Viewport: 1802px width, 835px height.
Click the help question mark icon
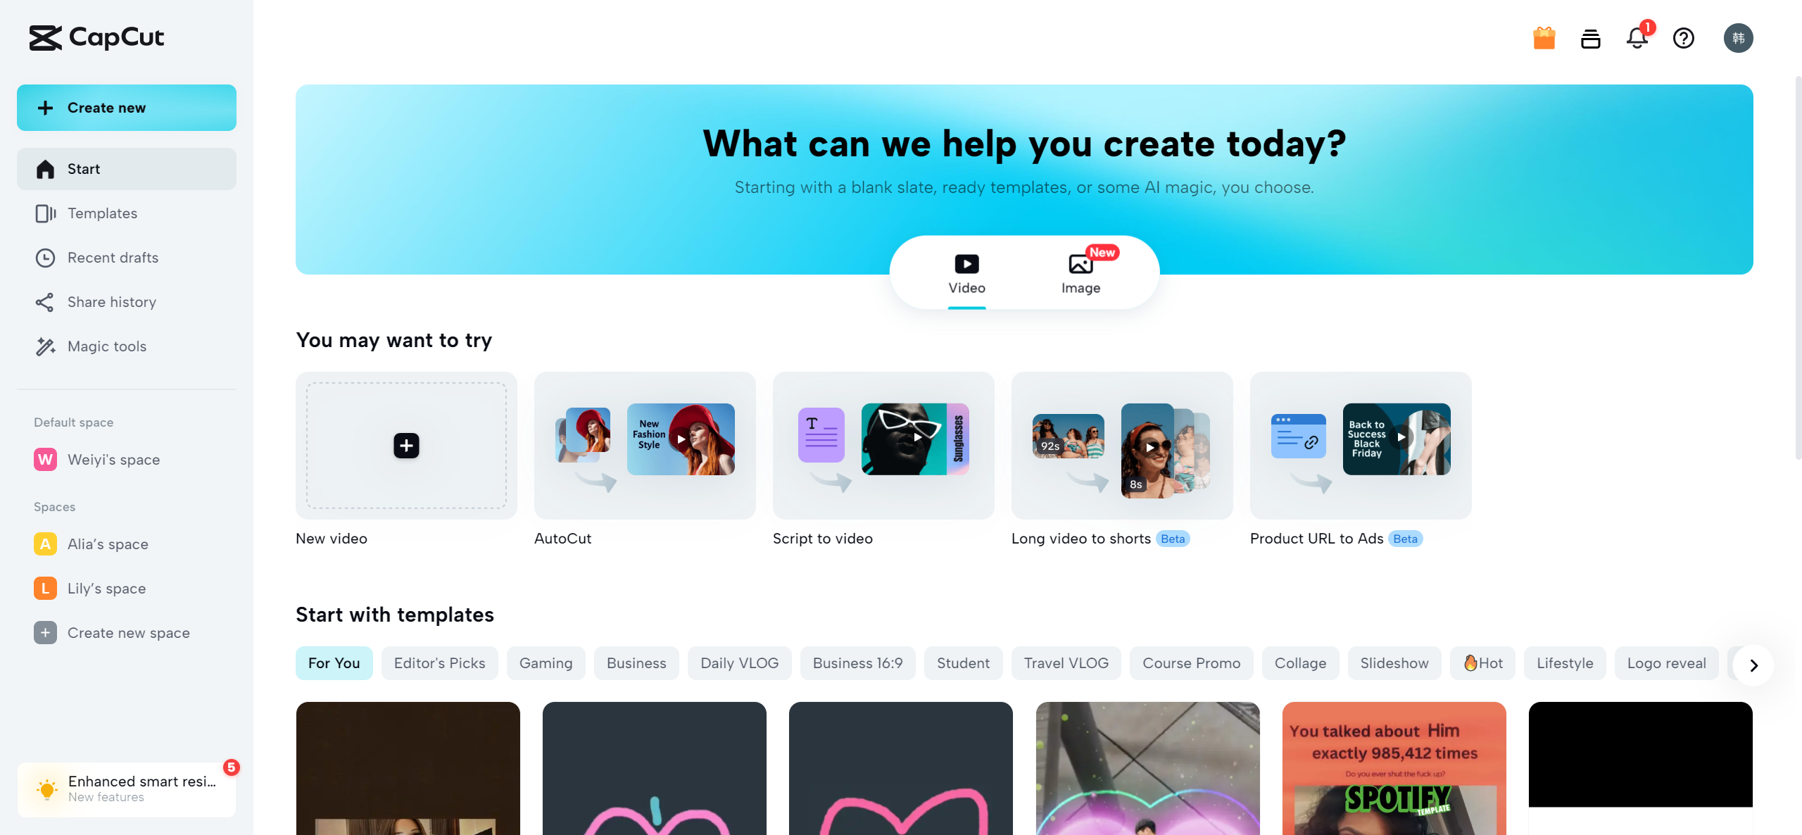(1684, 38)
